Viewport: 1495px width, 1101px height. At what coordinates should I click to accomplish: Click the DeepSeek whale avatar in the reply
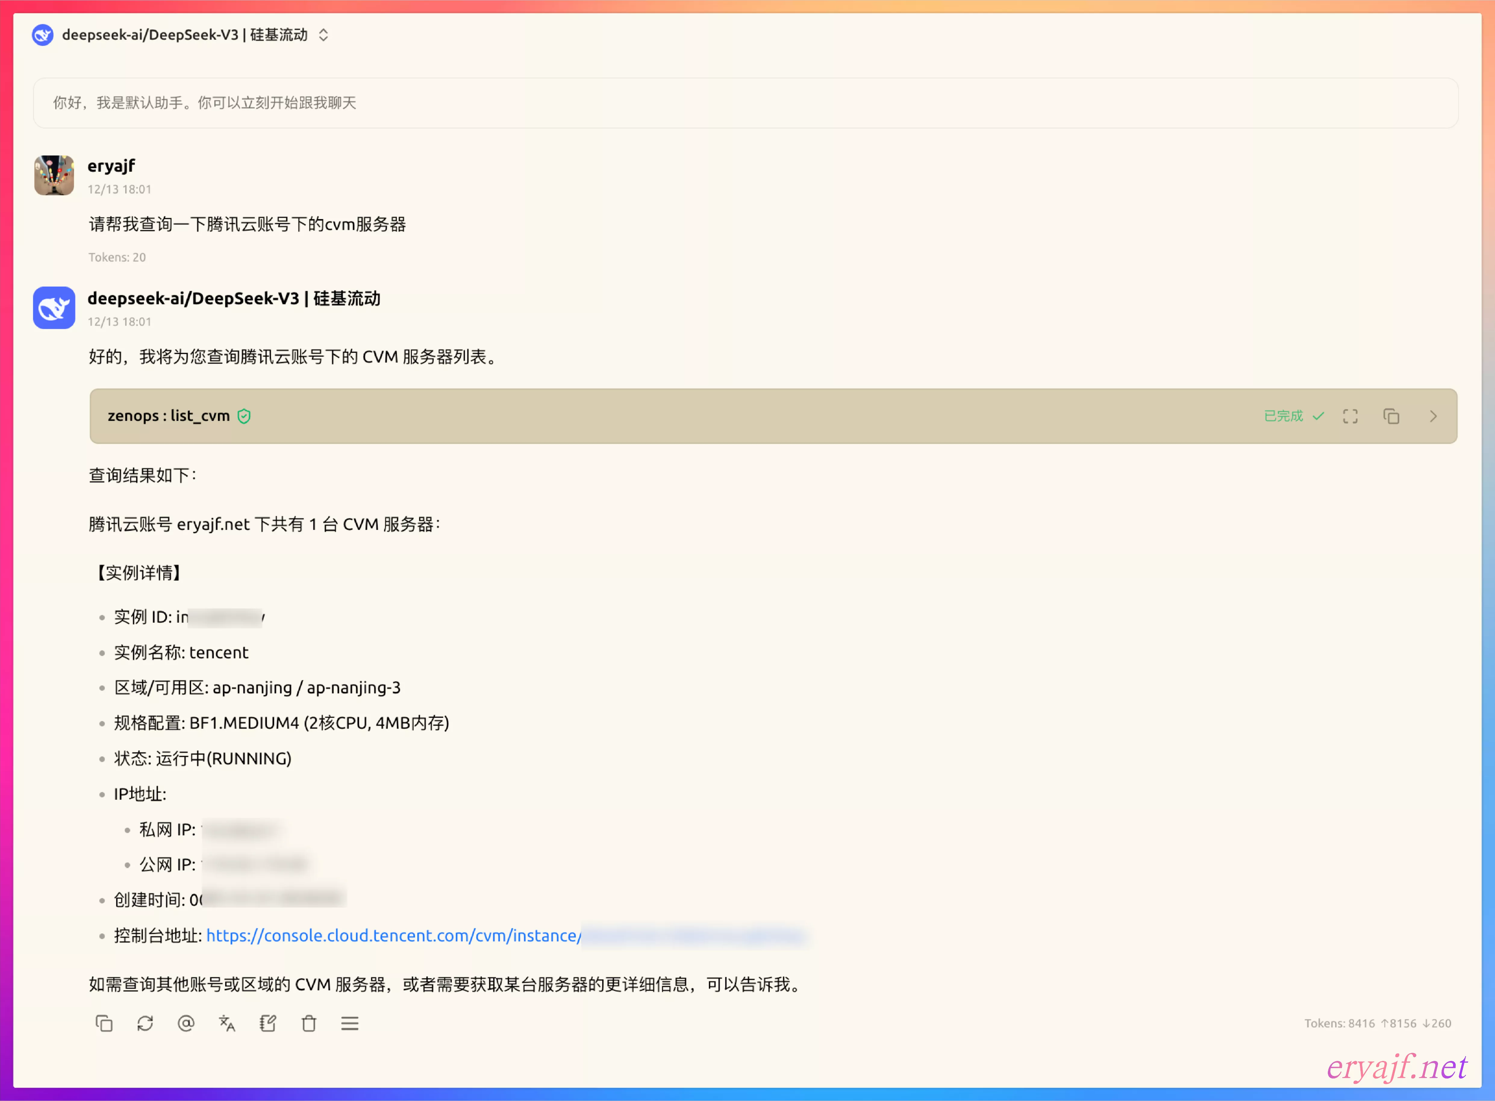point(54,307)
